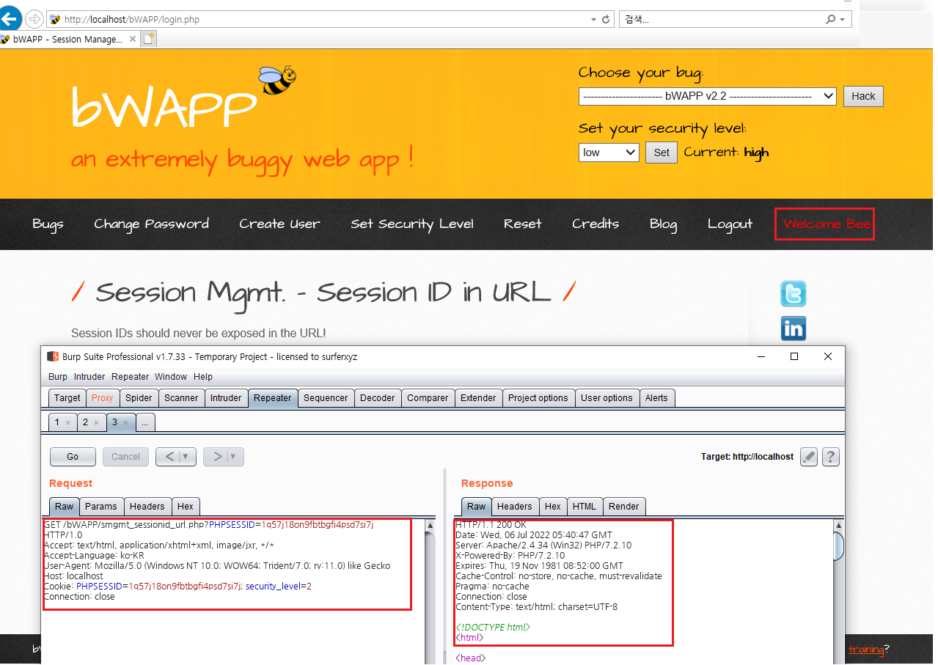Click the Hack button
Image resolution: width=938 pixels, height=665 pixels.
tap(863, 96)
